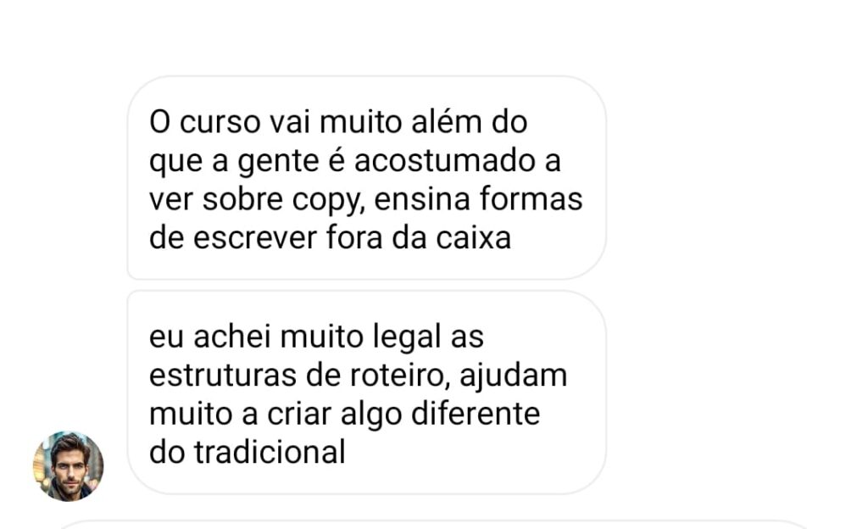Click the text line 'do tradicional'
The height and width of the screenshot is (529, 868).
click(248, 452)
